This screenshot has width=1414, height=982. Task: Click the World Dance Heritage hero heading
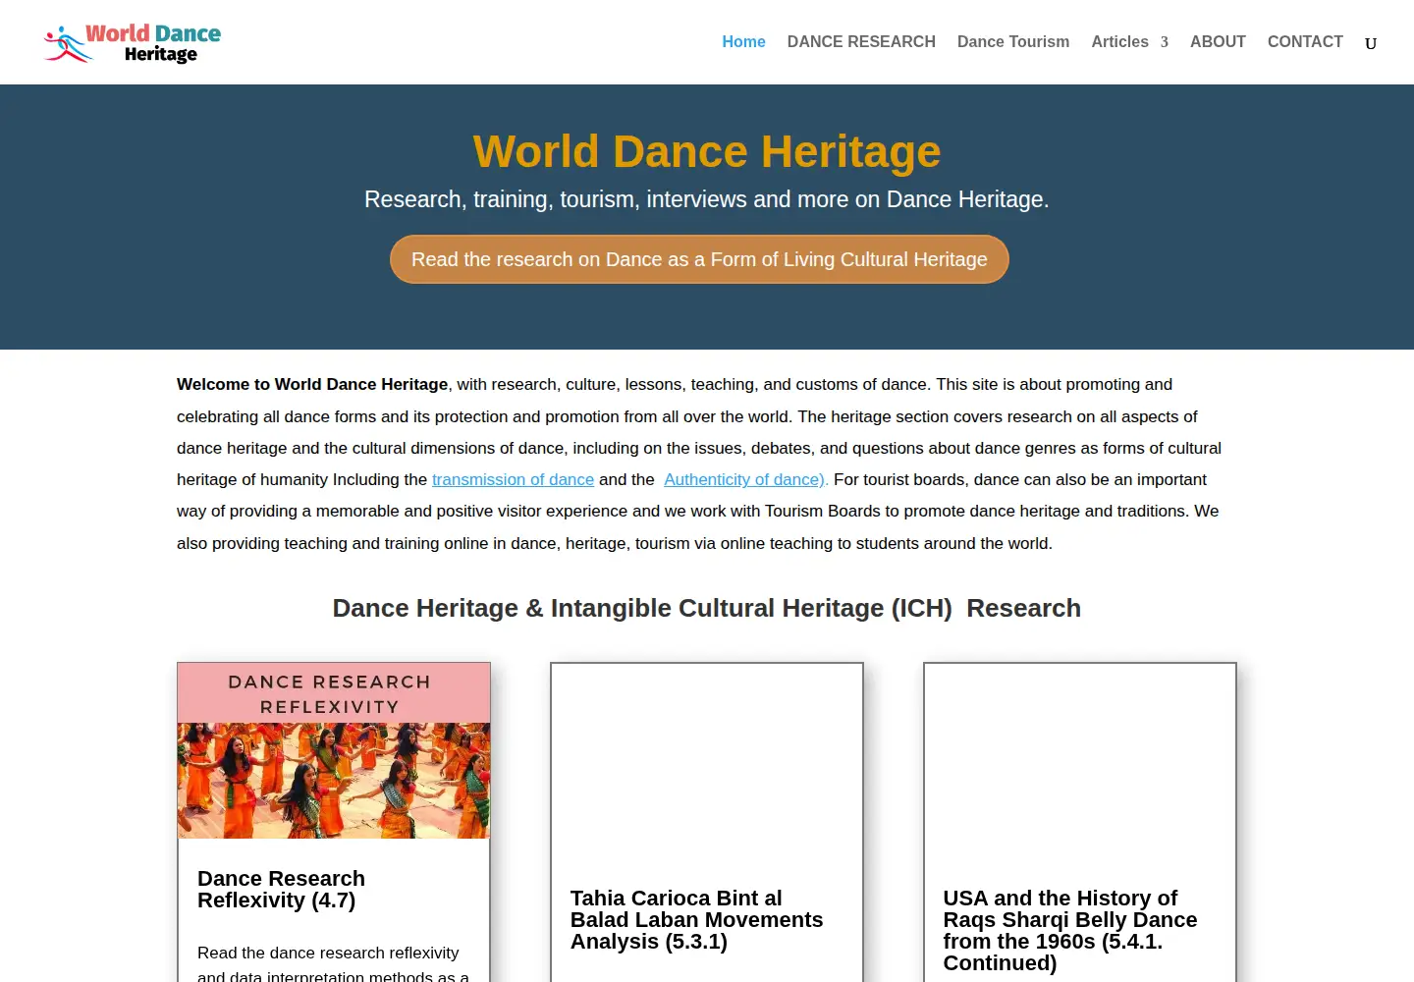pos(707,151)
